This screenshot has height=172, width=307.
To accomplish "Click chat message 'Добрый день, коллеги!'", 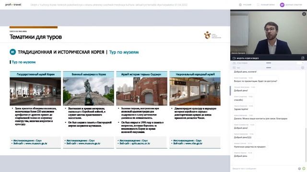I will [245, 72].
